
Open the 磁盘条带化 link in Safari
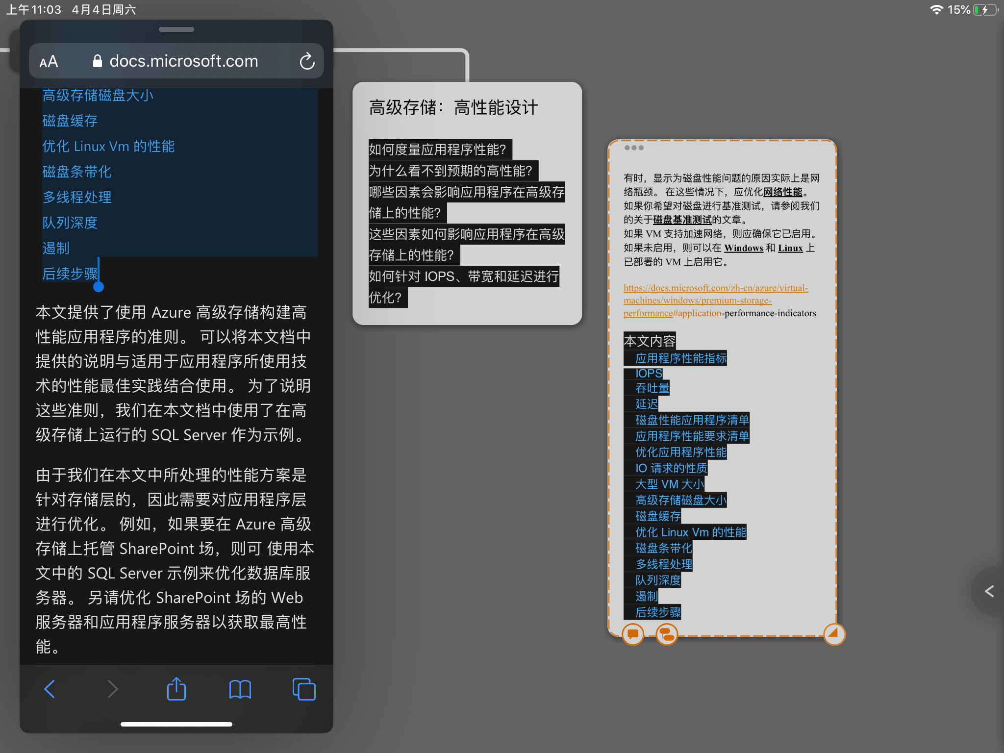77,172
